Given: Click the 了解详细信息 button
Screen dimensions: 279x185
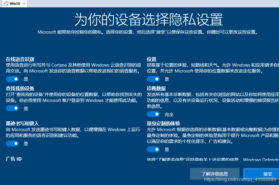Looking at the screenshot, I should [215, 174].
